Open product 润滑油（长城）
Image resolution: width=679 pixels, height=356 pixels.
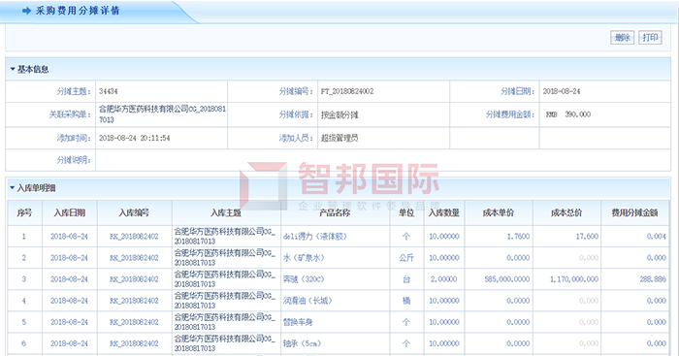coord(307,301)
